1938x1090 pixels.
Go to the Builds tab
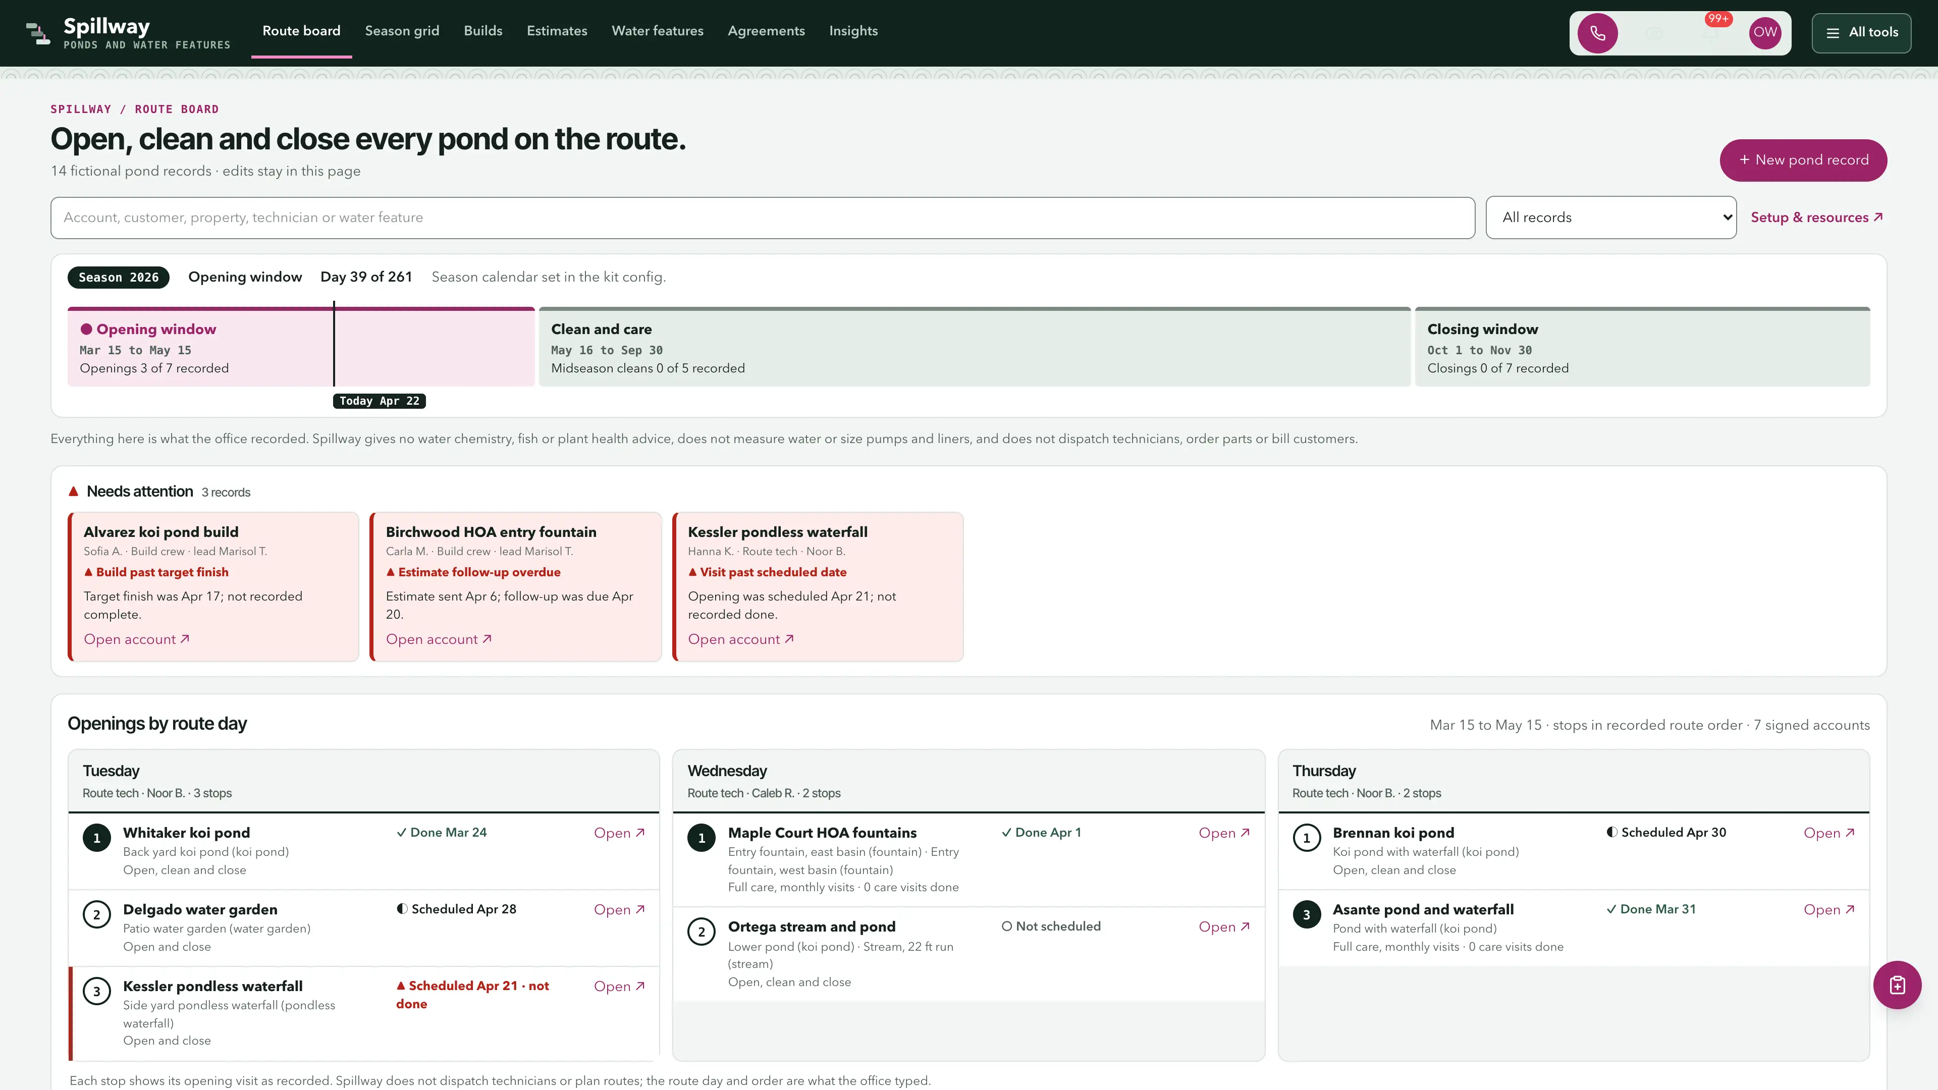point(483,31)
